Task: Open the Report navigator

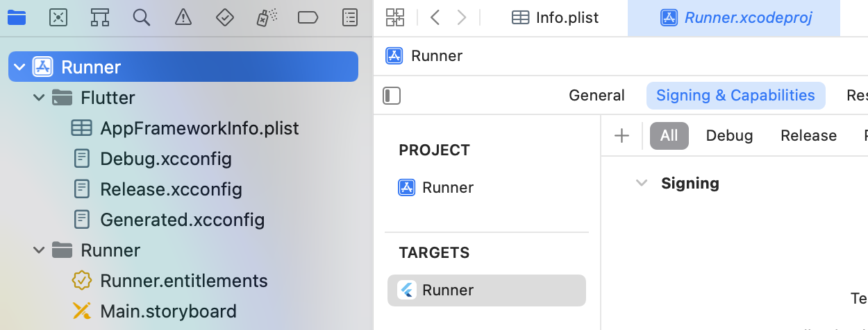Action: 351,17
